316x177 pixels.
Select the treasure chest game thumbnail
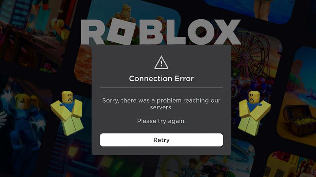298,96
